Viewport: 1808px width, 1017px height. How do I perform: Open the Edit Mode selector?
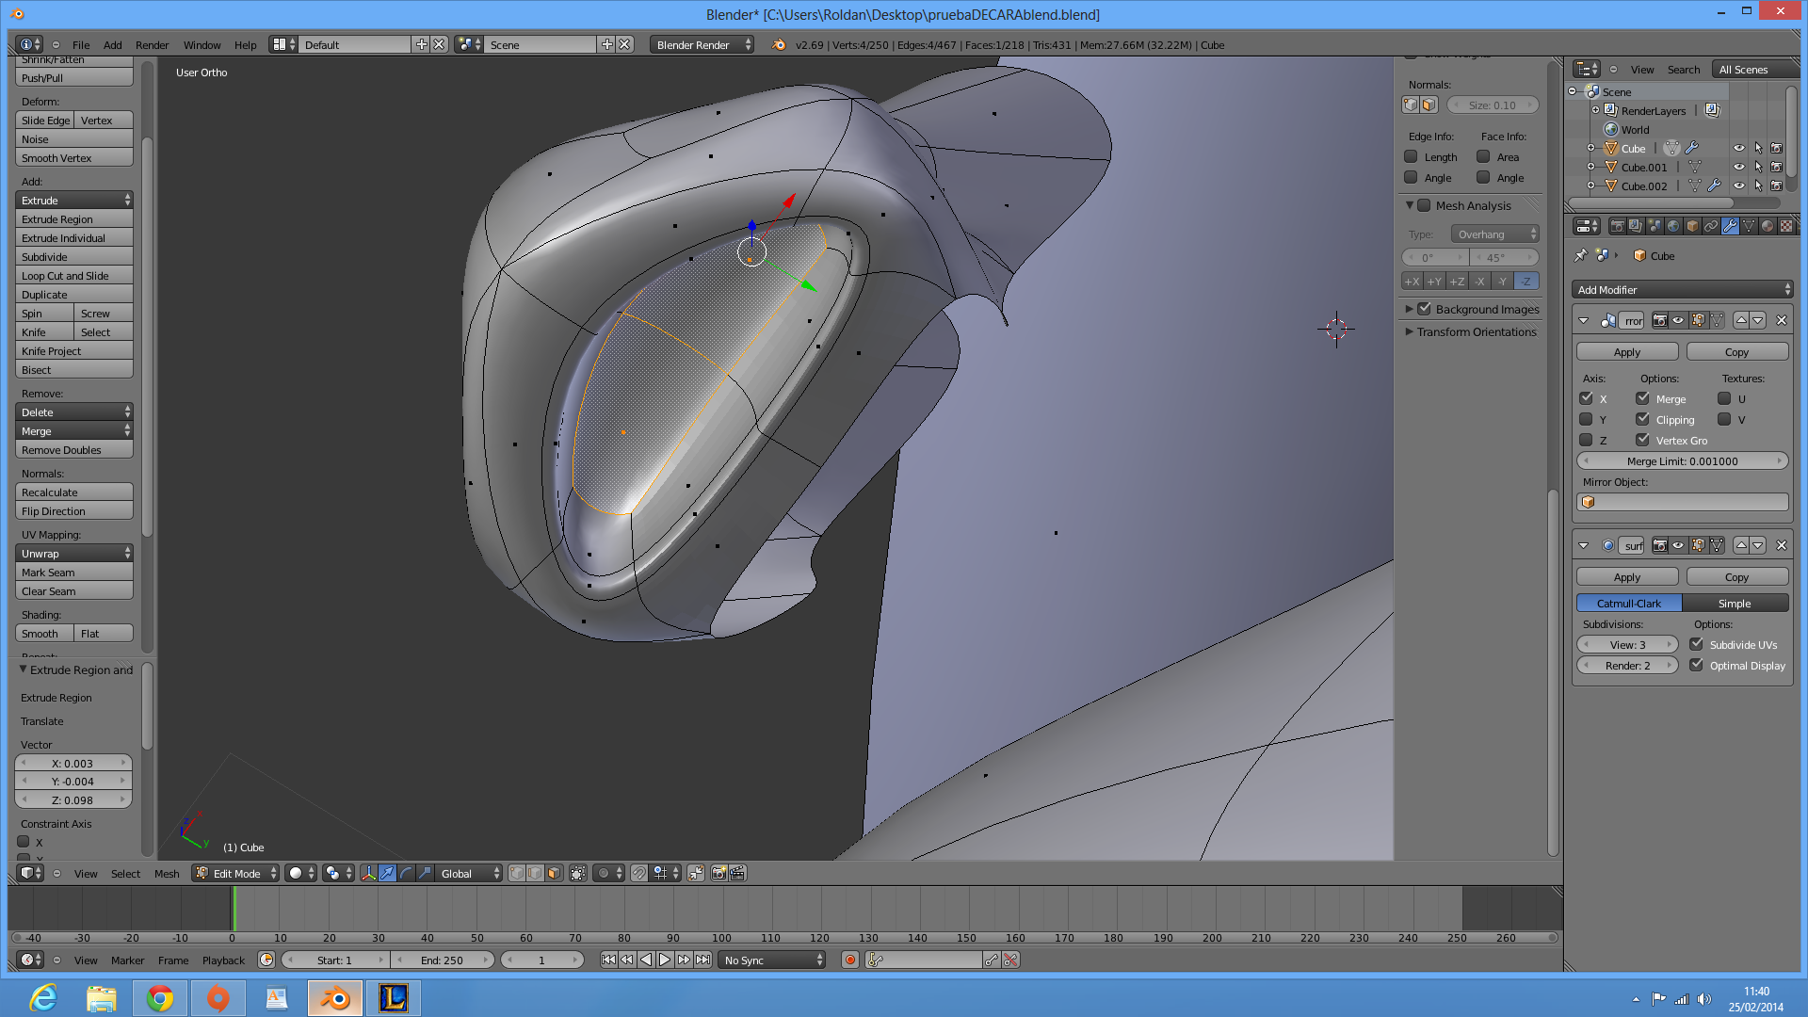(x=235, y=874)
